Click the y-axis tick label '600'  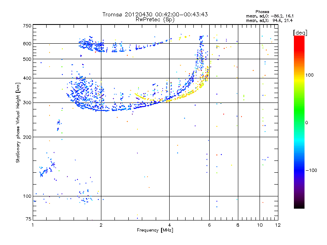coord(27,44)
